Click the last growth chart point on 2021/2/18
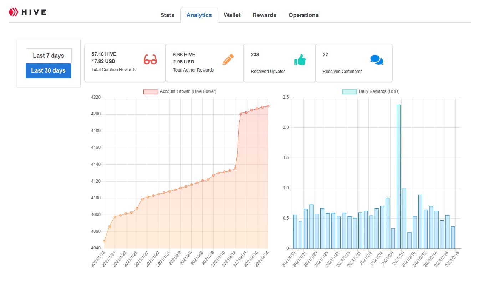This screenshot has height=284, width=479. pyautogui.click(x=268, y=106)
